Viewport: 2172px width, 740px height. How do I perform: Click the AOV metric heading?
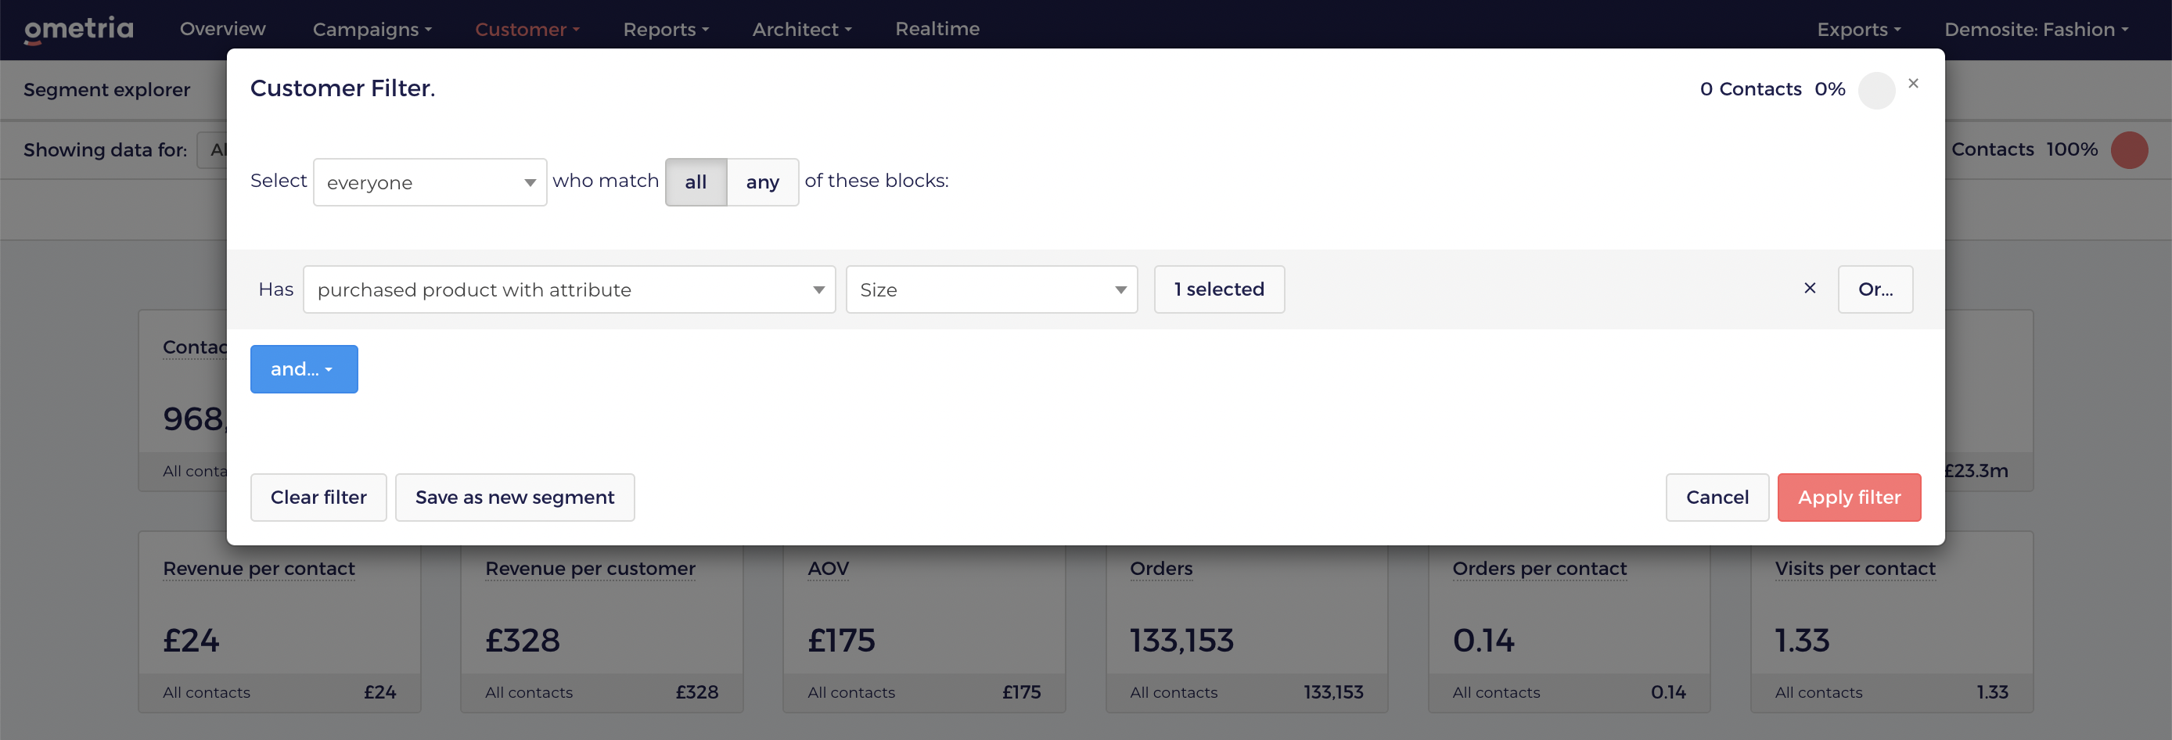[828, 569]
